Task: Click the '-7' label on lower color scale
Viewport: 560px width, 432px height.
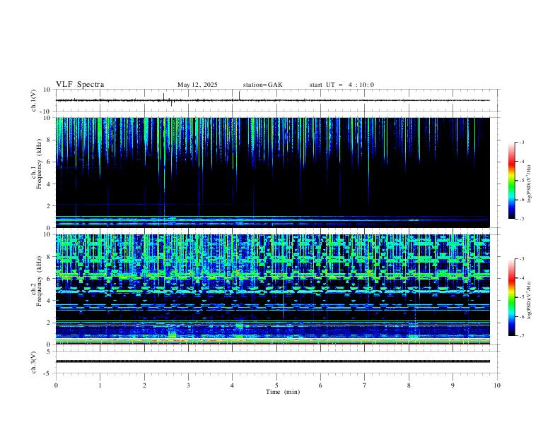Action: [522, 336]
